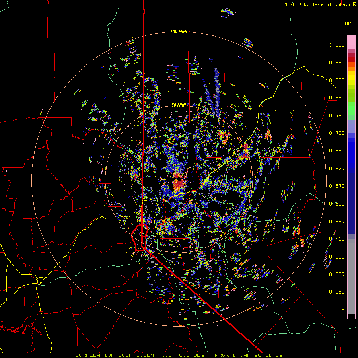Select the 0.893 legend value

pyautogui.click(x=337, y=80)
